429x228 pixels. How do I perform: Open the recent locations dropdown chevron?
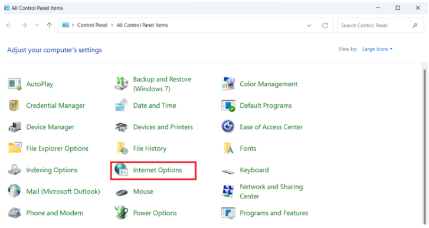(x=37, y=25)
